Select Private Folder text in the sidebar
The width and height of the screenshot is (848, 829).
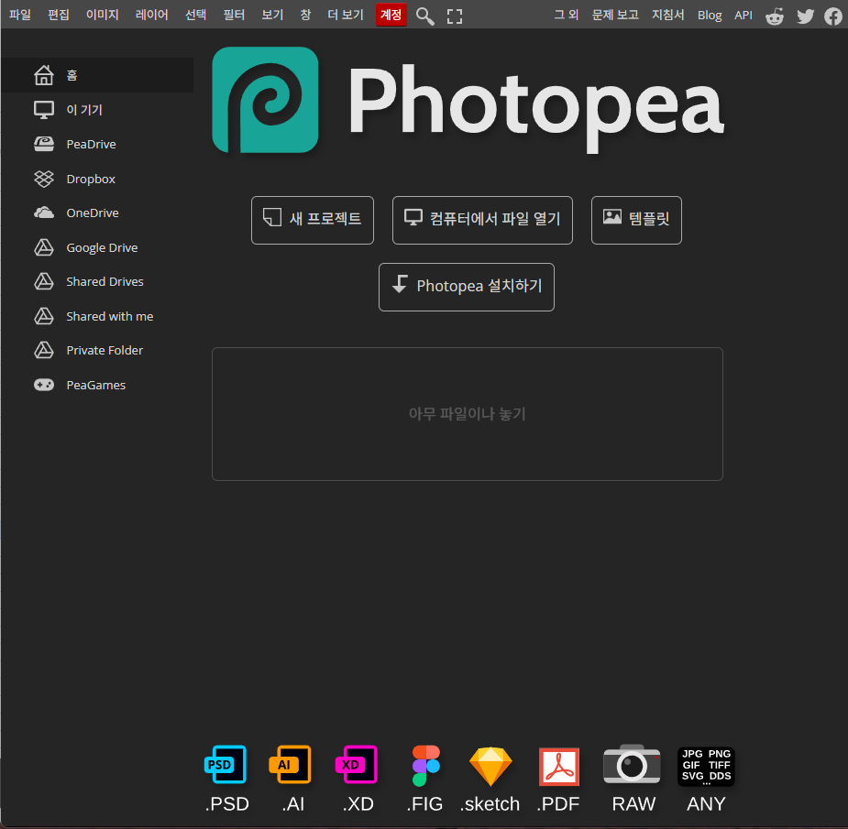(105, 350)
